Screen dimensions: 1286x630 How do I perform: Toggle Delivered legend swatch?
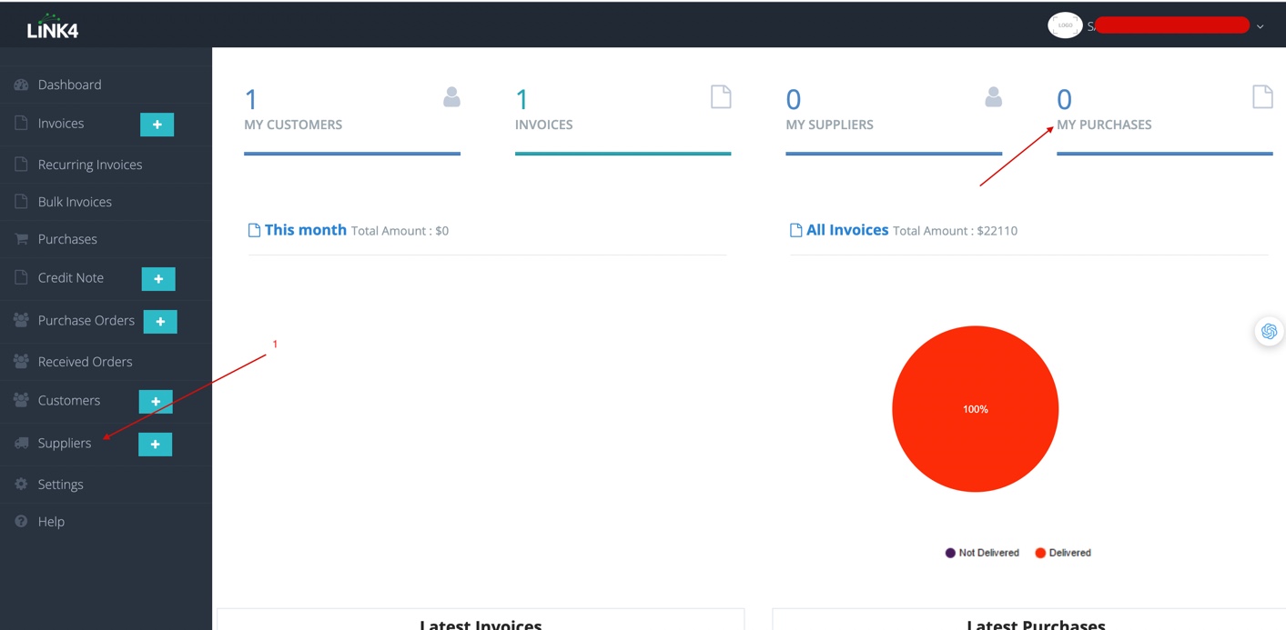click(x=1040, y=553)
